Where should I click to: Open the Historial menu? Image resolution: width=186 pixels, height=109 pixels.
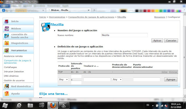pyautogui.click(x=28, y=6)
